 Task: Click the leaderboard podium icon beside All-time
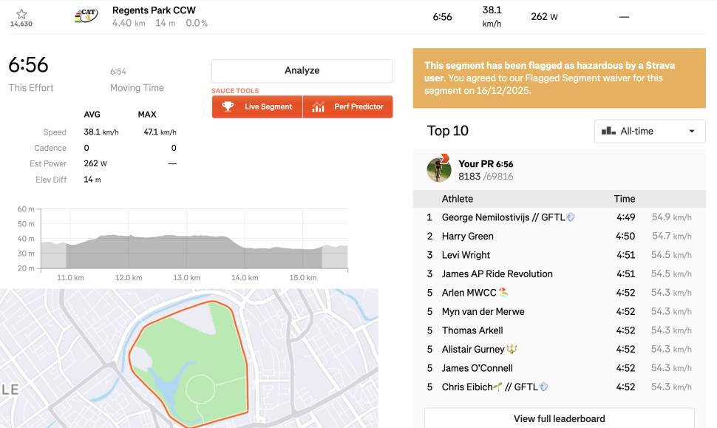tap(608, 132)
